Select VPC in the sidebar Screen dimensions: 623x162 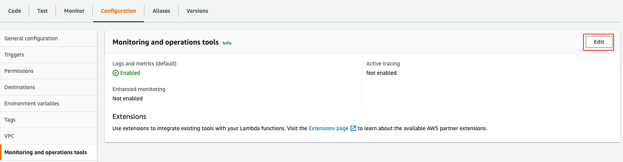click(49, 136)
